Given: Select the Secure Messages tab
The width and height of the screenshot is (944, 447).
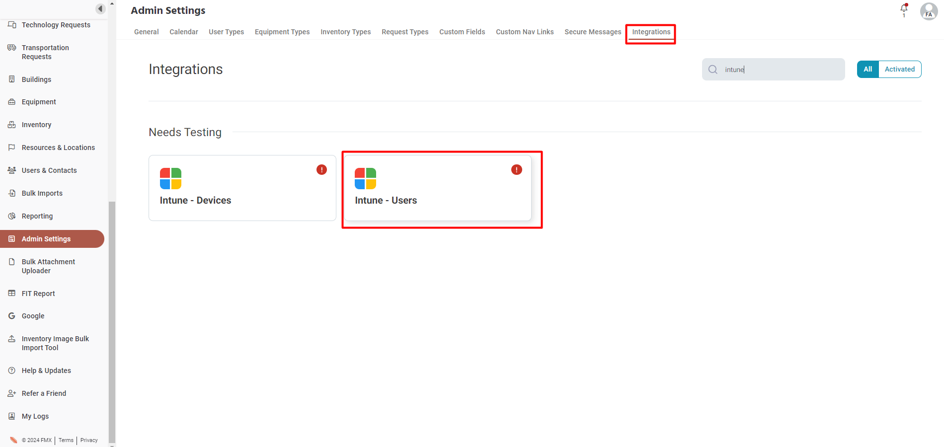Looking at the screenshot, I should coord(592,32).
